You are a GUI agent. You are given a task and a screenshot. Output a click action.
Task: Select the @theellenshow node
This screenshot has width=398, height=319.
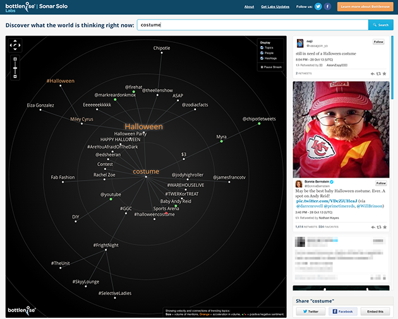(157, 90)
